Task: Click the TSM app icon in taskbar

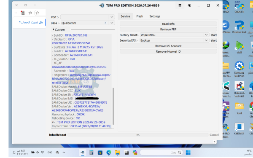Action: [x=83, y=153]
